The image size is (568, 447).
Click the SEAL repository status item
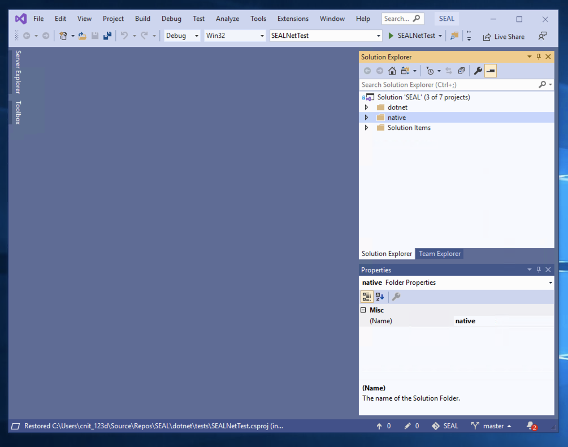pos(445,426)
